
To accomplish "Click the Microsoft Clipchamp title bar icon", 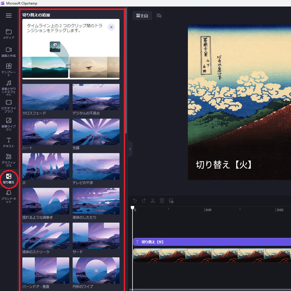I will coord(3,3).
